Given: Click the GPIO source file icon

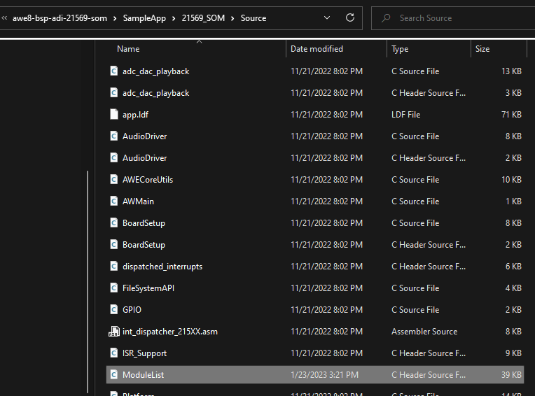Looking at the screenshot, I should coord(114,310).
